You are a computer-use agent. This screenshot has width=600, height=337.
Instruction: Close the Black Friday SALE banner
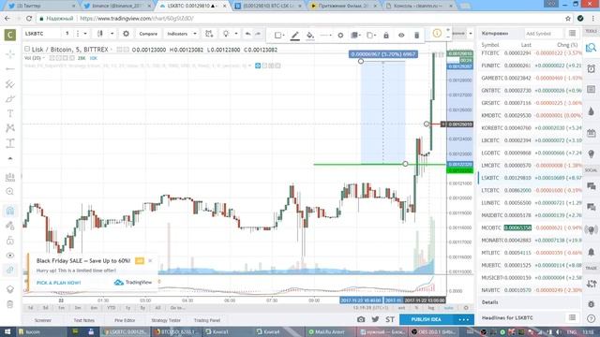point(150,260)
